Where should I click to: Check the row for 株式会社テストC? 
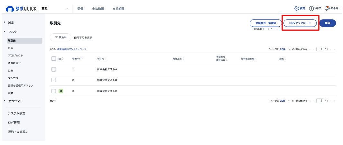coord(54,91)
